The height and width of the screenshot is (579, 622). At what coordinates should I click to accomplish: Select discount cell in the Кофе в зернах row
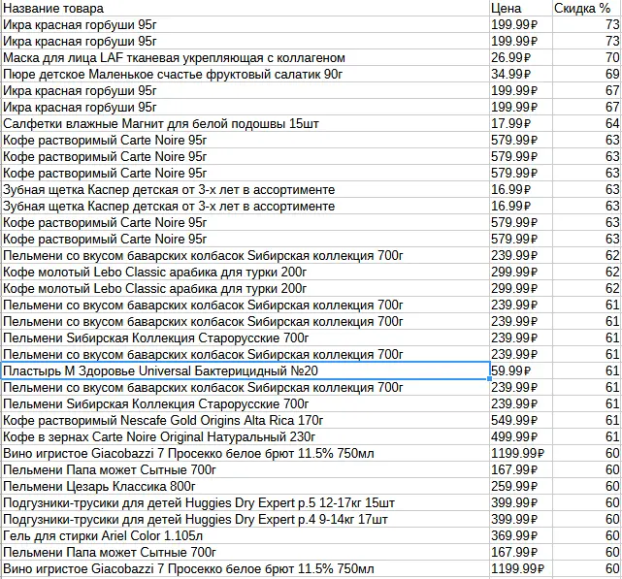(587, 436)
